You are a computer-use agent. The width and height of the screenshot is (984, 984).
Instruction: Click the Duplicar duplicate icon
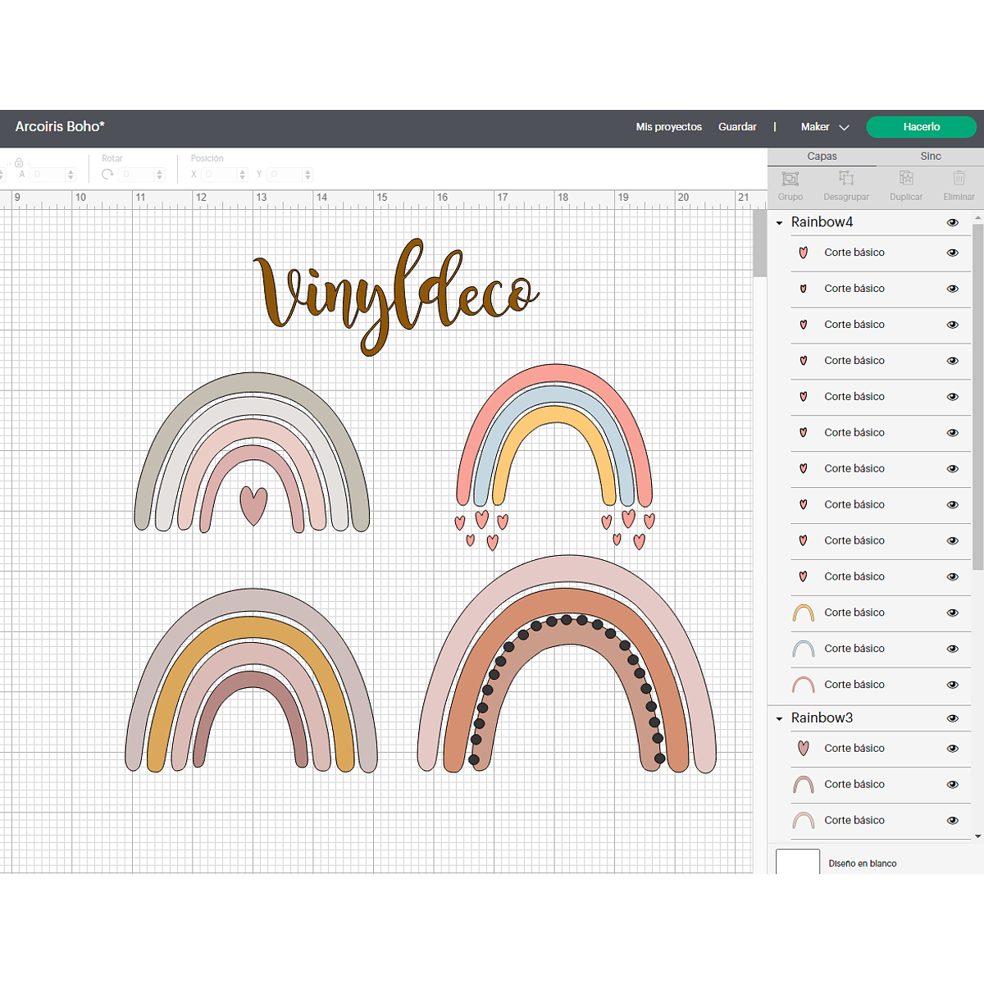coord(906,179)
